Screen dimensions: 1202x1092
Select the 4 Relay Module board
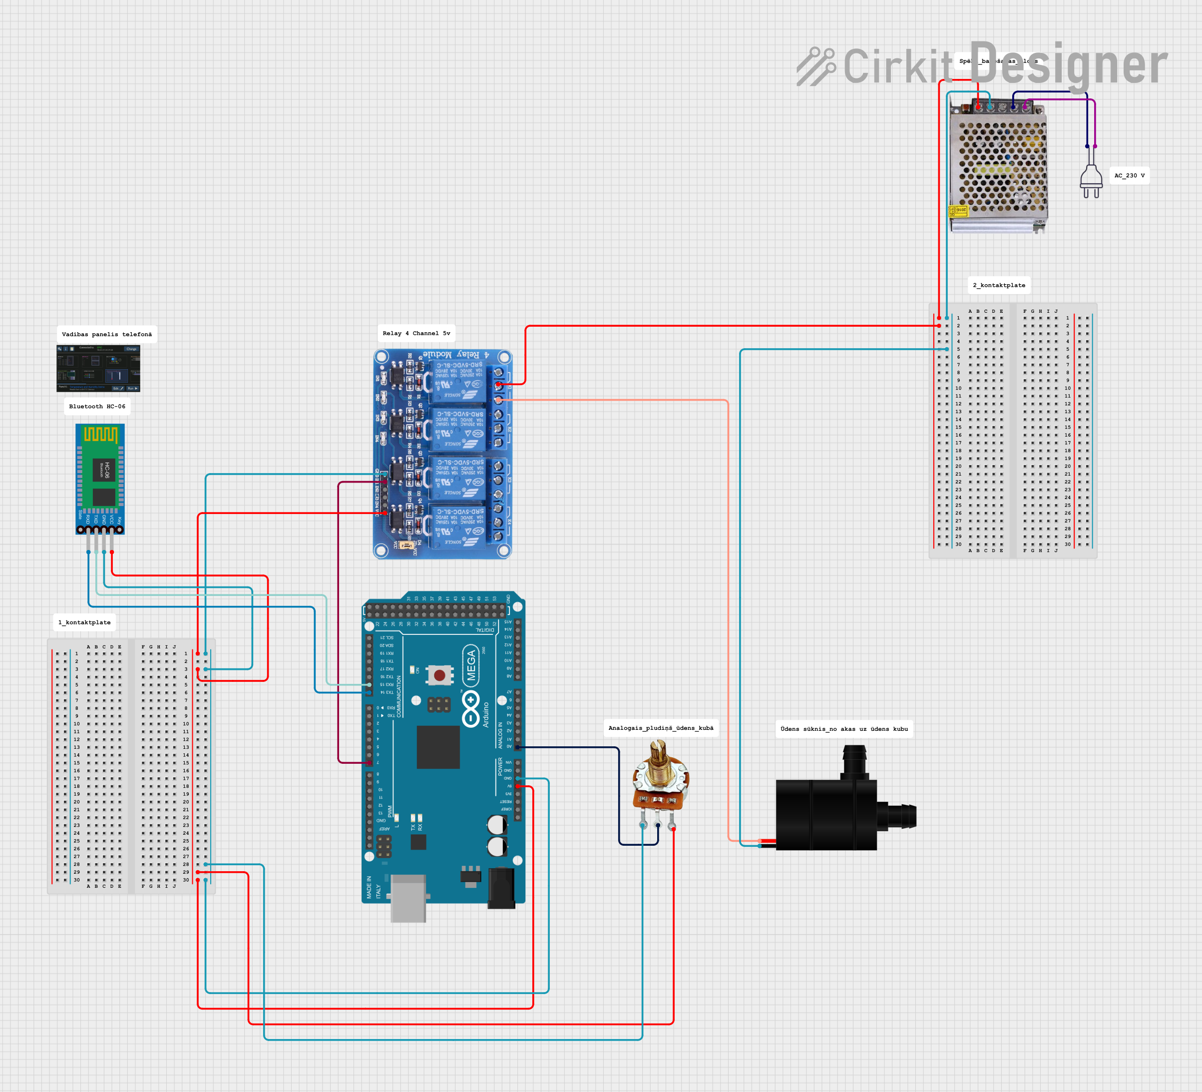click(x=442, y=454)
